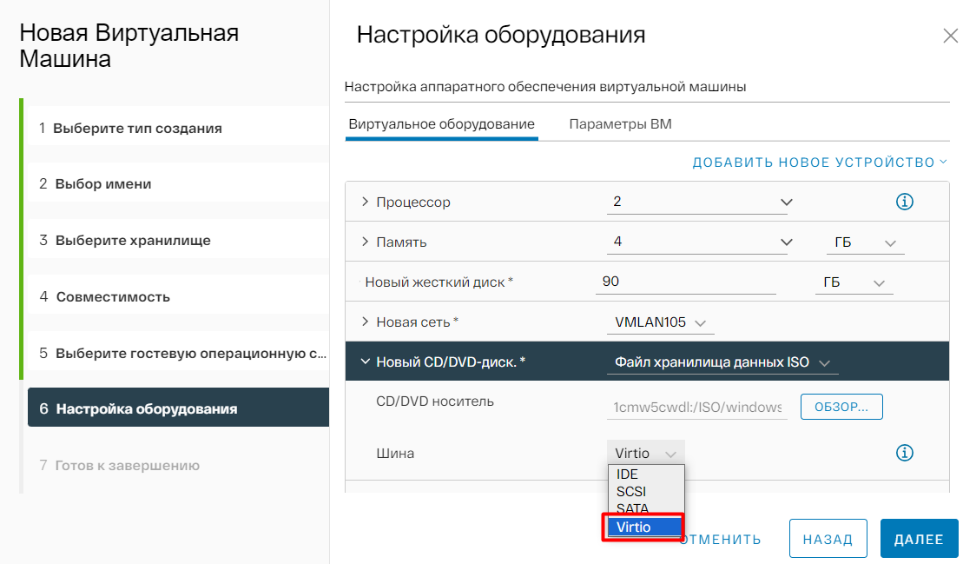Click the Новый жесткий диск label
Screen dimensions: 963x564
[439, 282]
